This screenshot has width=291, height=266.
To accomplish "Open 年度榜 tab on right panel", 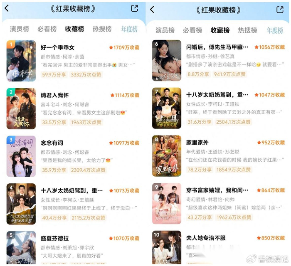I will click(275, 30).
